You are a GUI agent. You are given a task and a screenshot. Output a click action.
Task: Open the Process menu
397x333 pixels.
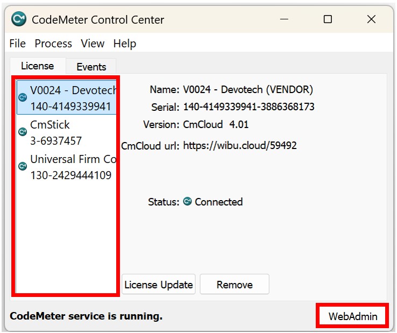[x=53, y=44]
